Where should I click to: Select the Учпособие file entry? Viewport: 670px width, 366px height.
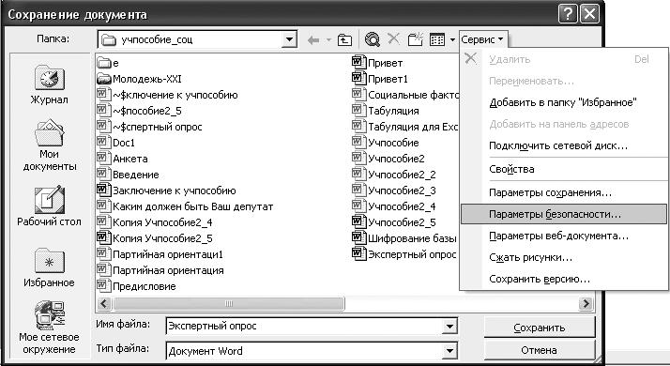point(386,143)
